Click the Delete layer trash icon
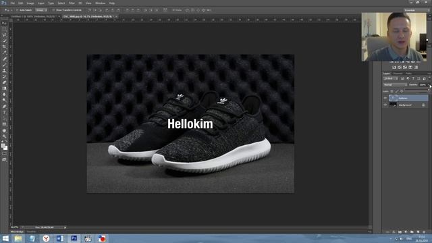432x243 pixels. point(424,232)
